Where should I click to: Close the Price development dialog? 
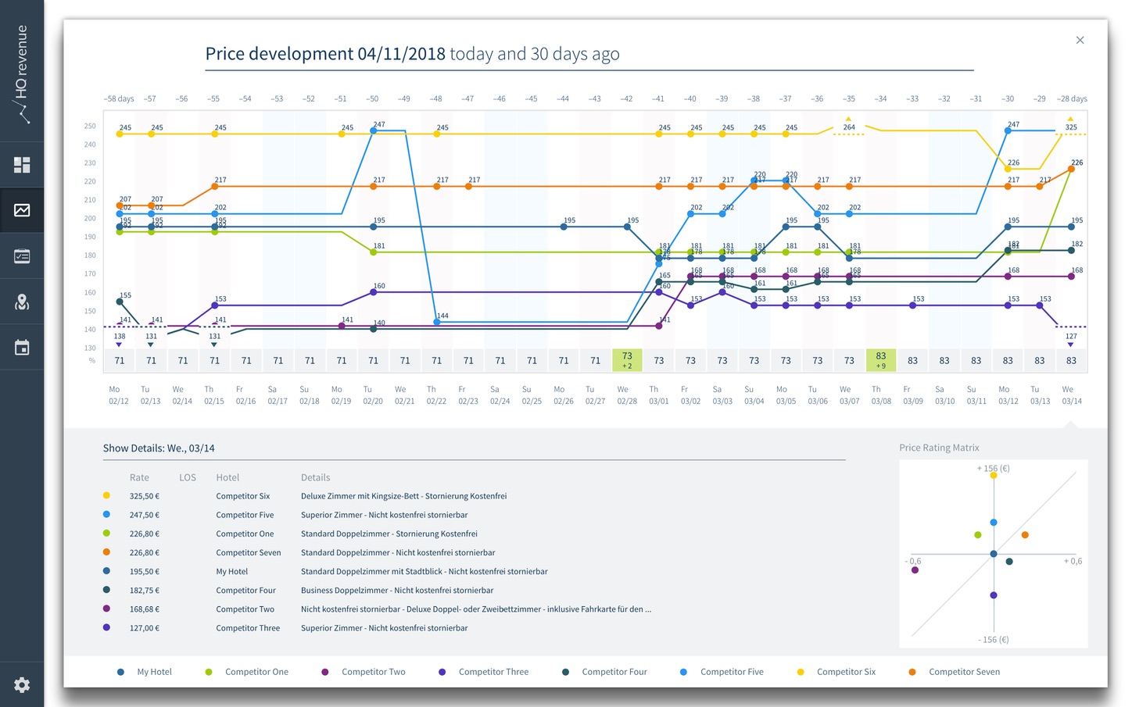coord(1080,40)
